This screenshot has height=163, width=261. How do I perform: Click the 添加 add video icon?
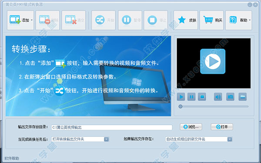(x=15, y=20)
